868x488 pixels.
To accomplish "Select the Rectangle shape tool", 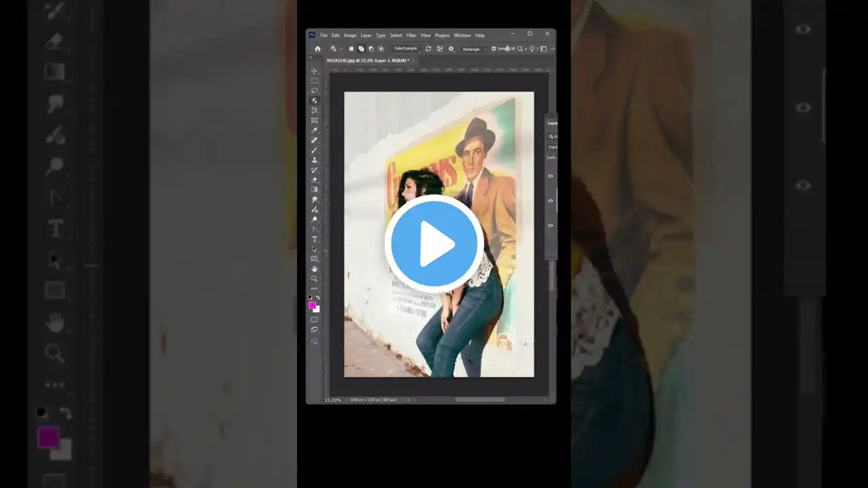I will click(314, 259).
